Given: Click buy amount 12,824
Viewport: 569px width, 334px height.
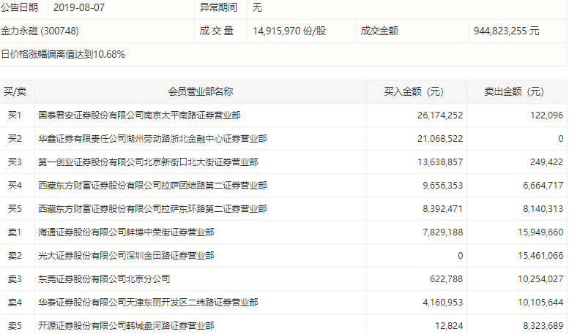Looking at the screenshot, I should coord(449,326).
